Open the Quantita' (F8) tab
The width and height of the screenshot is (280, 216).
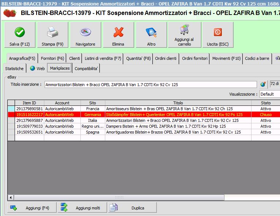138,58
